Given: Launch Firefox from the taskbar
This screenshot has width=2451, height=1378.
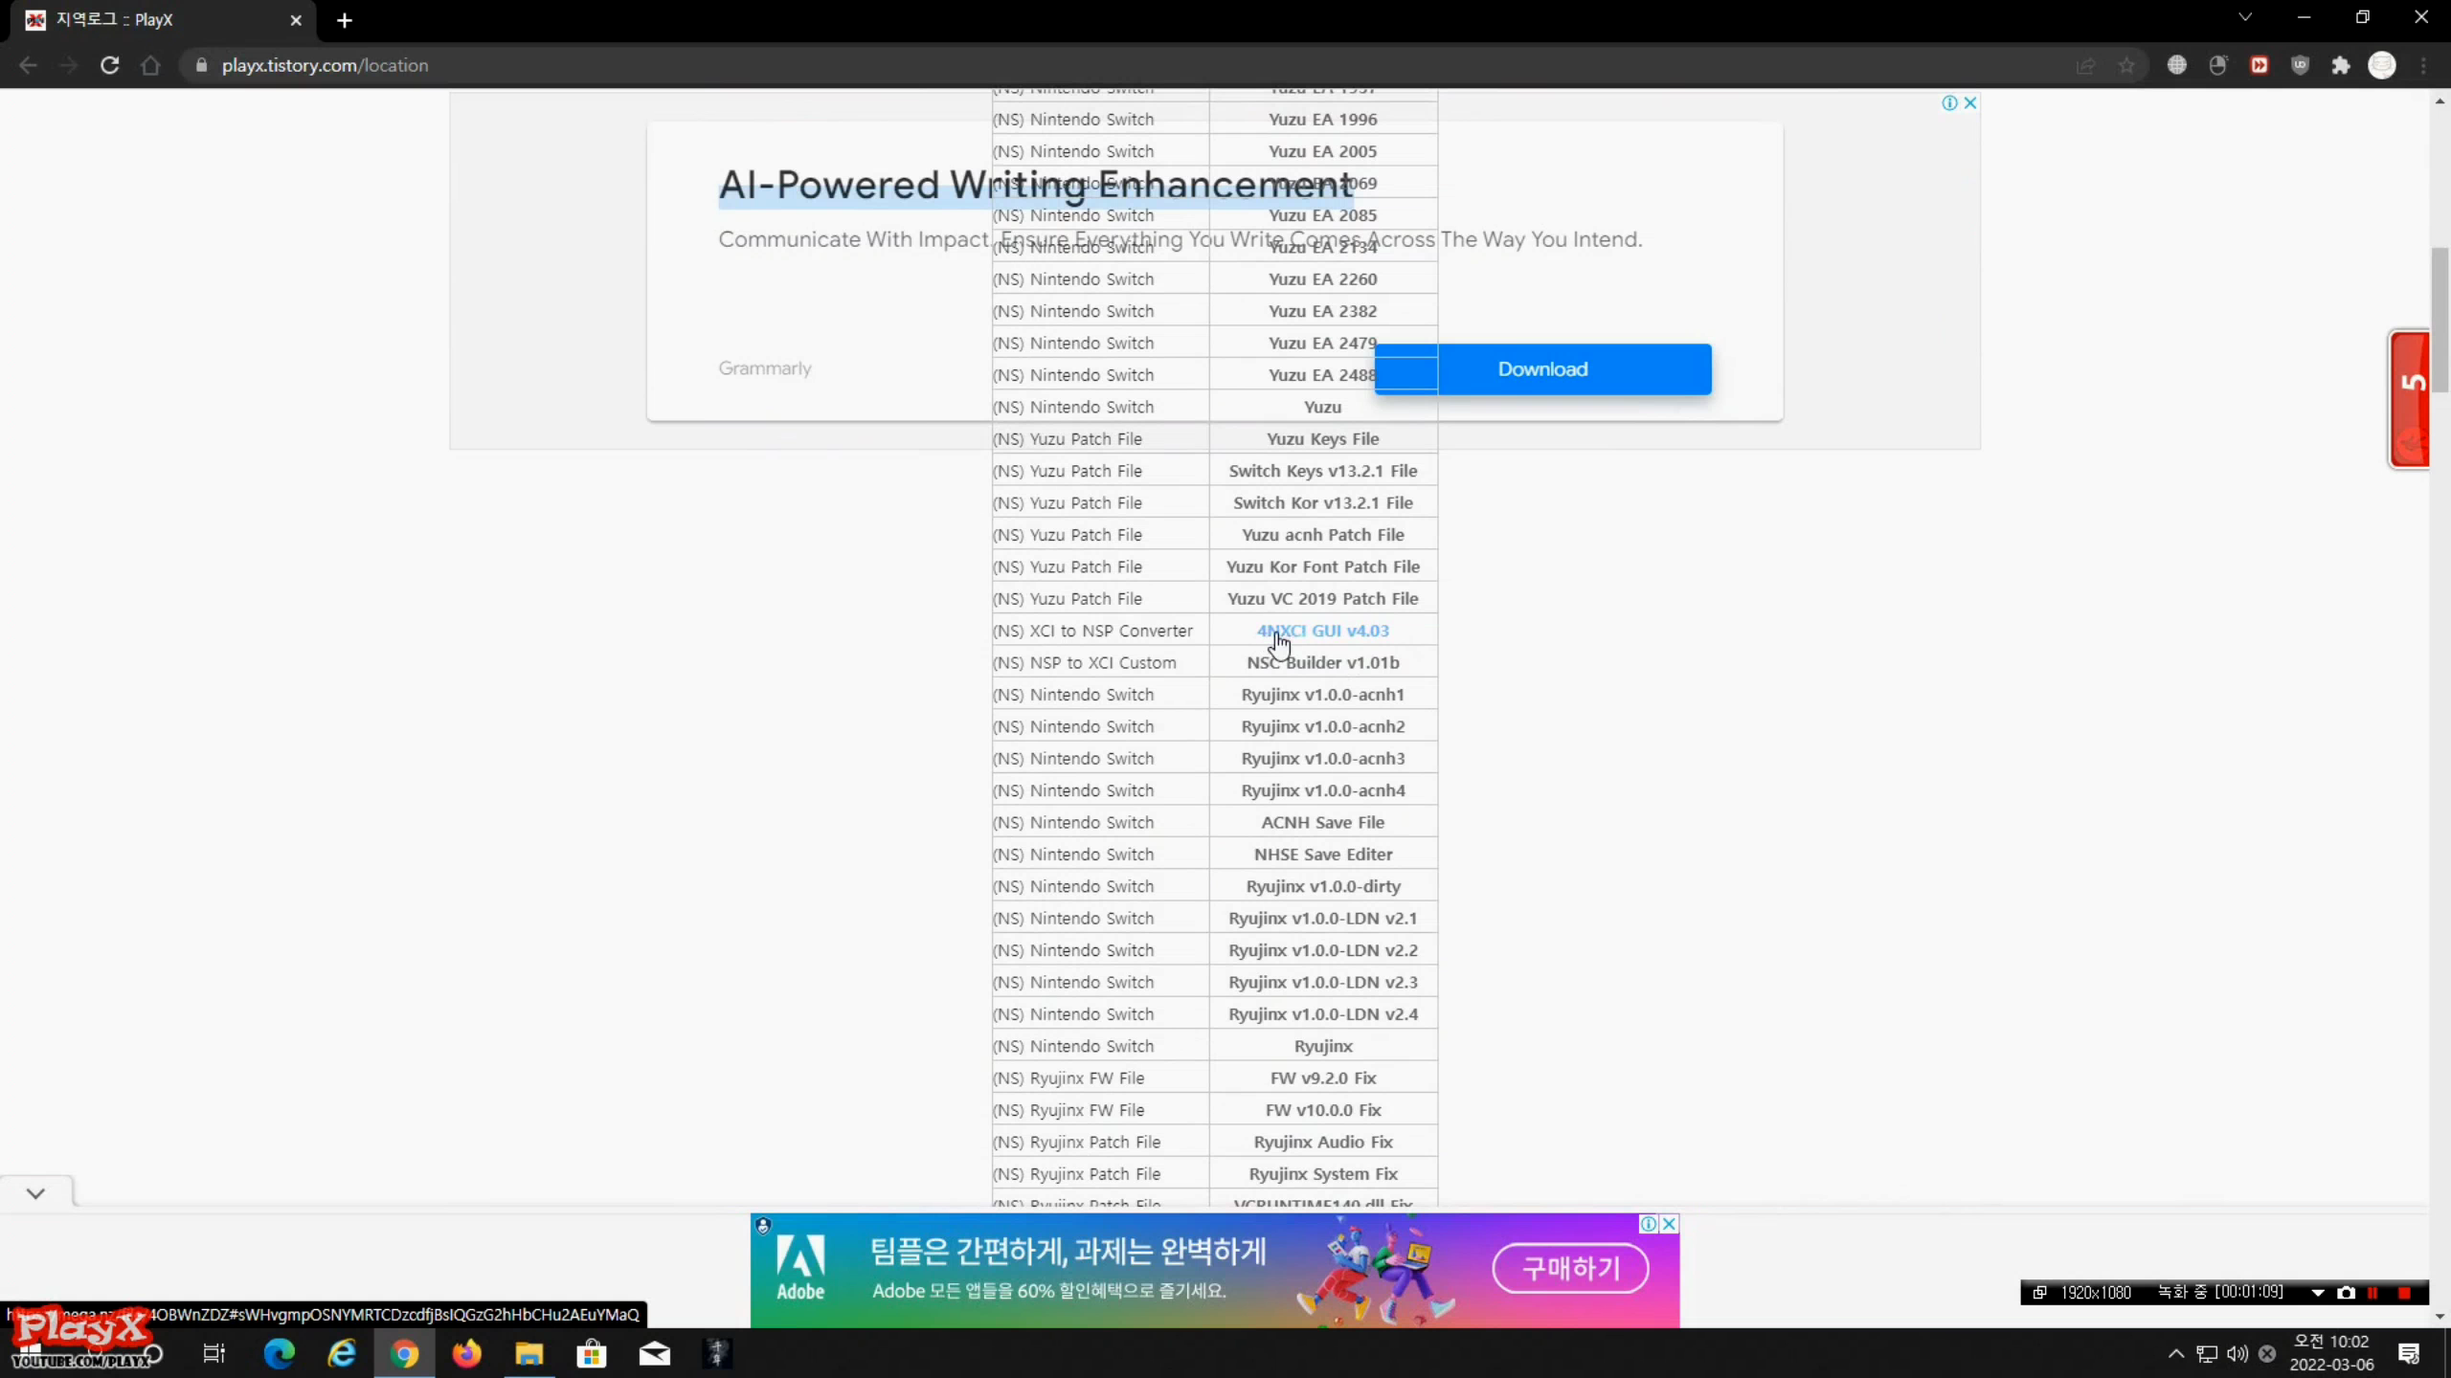Looking at the screenshot, I should tap(466, 1353).
